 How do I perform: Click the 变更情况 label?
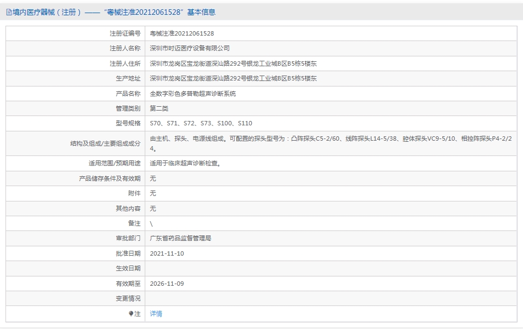click(128, 298)
